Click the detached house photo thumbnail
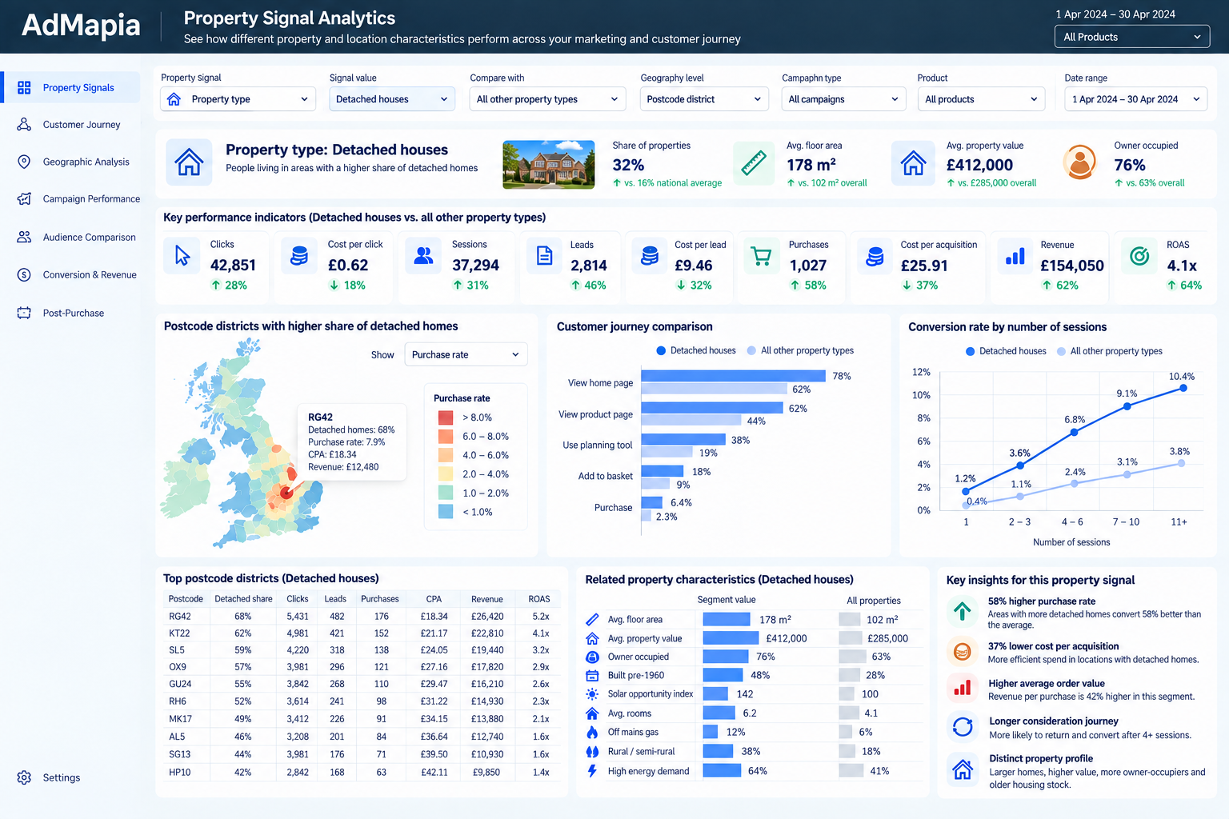The width and height of the screenshot is (1229, 819). (548, 164)
